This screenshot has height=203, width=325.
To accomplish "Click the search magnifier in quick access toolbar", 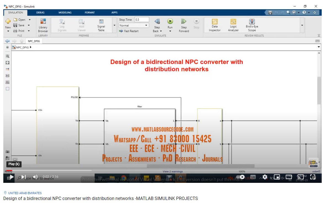I will [288, 12].
